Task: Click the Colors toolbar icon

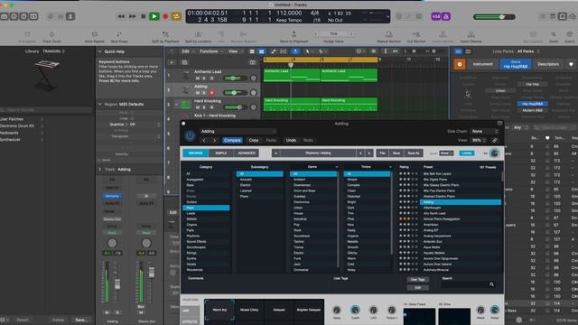Action: tap(570, 34)
